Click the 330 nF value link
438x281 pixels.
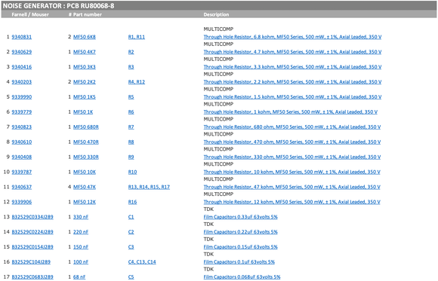(81, 218)
